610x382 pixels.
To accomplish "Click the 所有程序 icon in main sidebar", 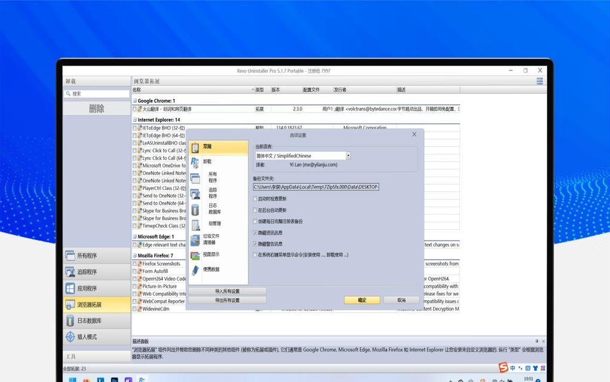I will tap(70, 255).
